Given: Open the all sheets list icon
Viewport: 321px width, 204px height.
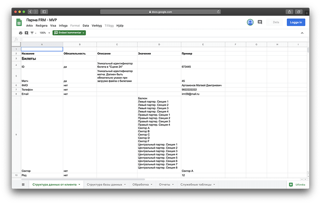Looking at the screenshot, I should (x=23, y=184).
